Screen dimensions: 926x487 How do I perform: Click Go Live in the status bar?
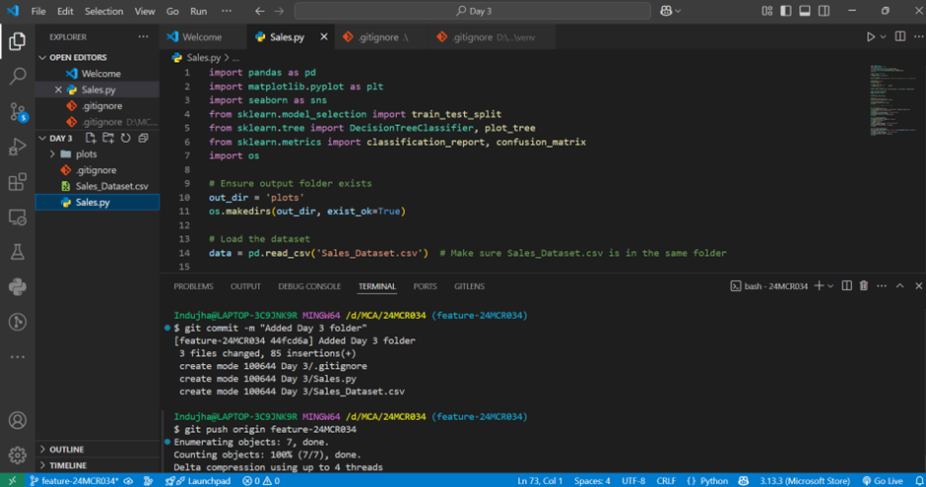pyautogui.click(x=883, y=480)
